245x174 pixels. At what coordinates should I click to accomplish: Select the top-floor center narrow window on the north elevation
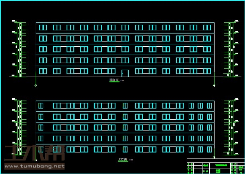point(125,106)
